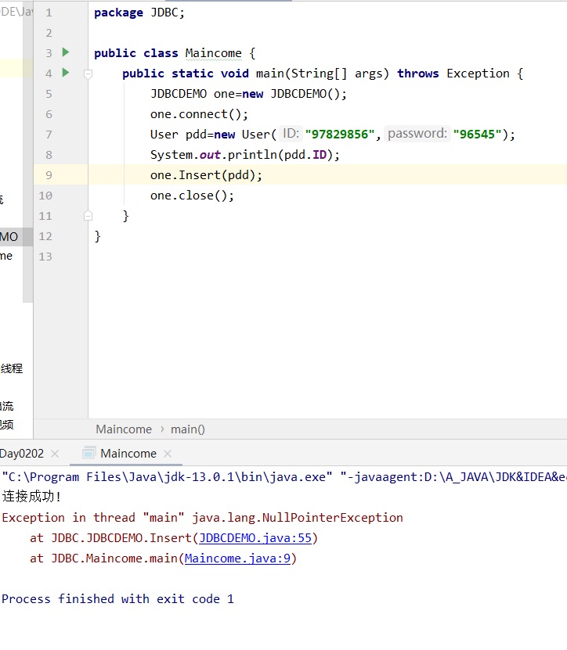
Task: Click the package JDBC statement
Action: tap(139, 13)
